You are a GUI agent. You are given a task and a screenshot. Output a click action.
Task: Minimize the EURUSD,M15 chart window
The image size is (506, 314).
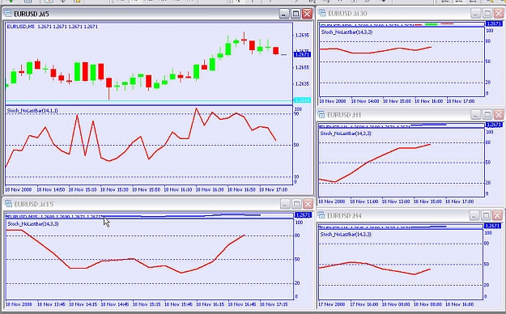(x=285, y=204)
